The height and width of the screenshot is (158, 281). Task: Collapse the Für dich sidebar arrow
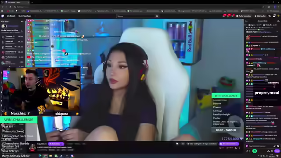(x=22, y=22)
